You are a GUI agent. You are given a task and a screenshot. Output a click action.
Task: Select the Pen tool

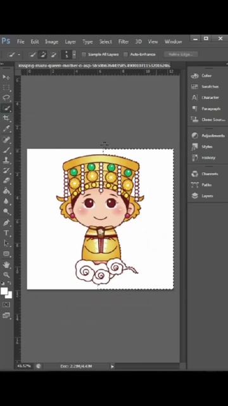(6, 223)
